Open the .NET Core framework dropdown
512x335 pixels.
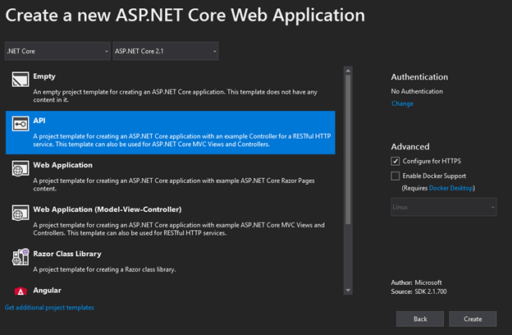57,52
